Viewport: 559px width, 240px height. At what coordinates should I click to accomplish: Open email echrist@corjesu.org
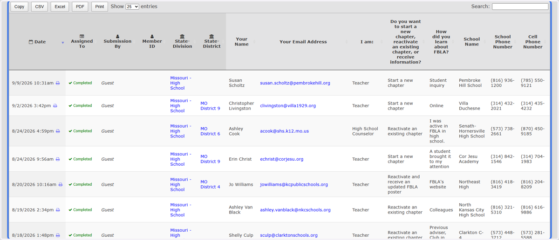tap(281, 159)
